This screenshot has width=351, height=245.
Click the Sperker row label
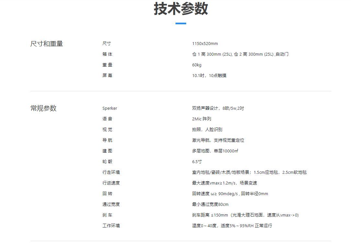click(x=110, y=108)
